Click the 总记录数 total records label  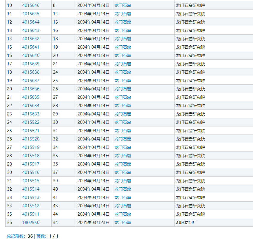(x=16, y=236)
